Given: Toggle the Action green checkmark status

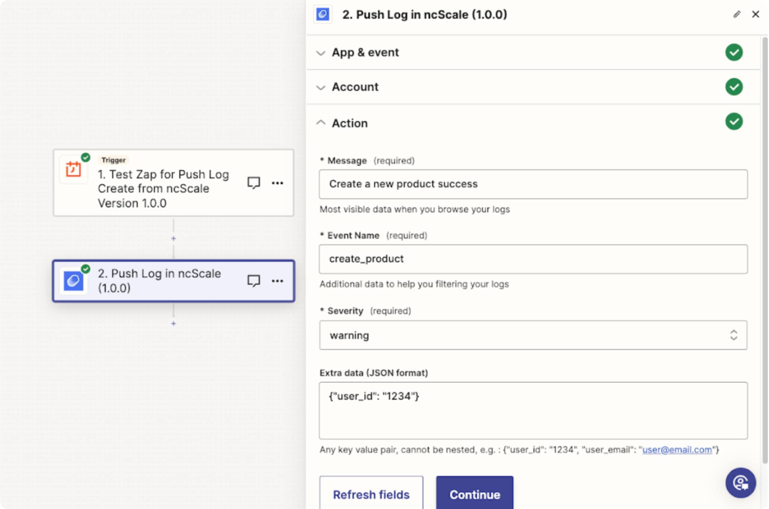Looking at the screenshot, I should [x=734, y=122].
